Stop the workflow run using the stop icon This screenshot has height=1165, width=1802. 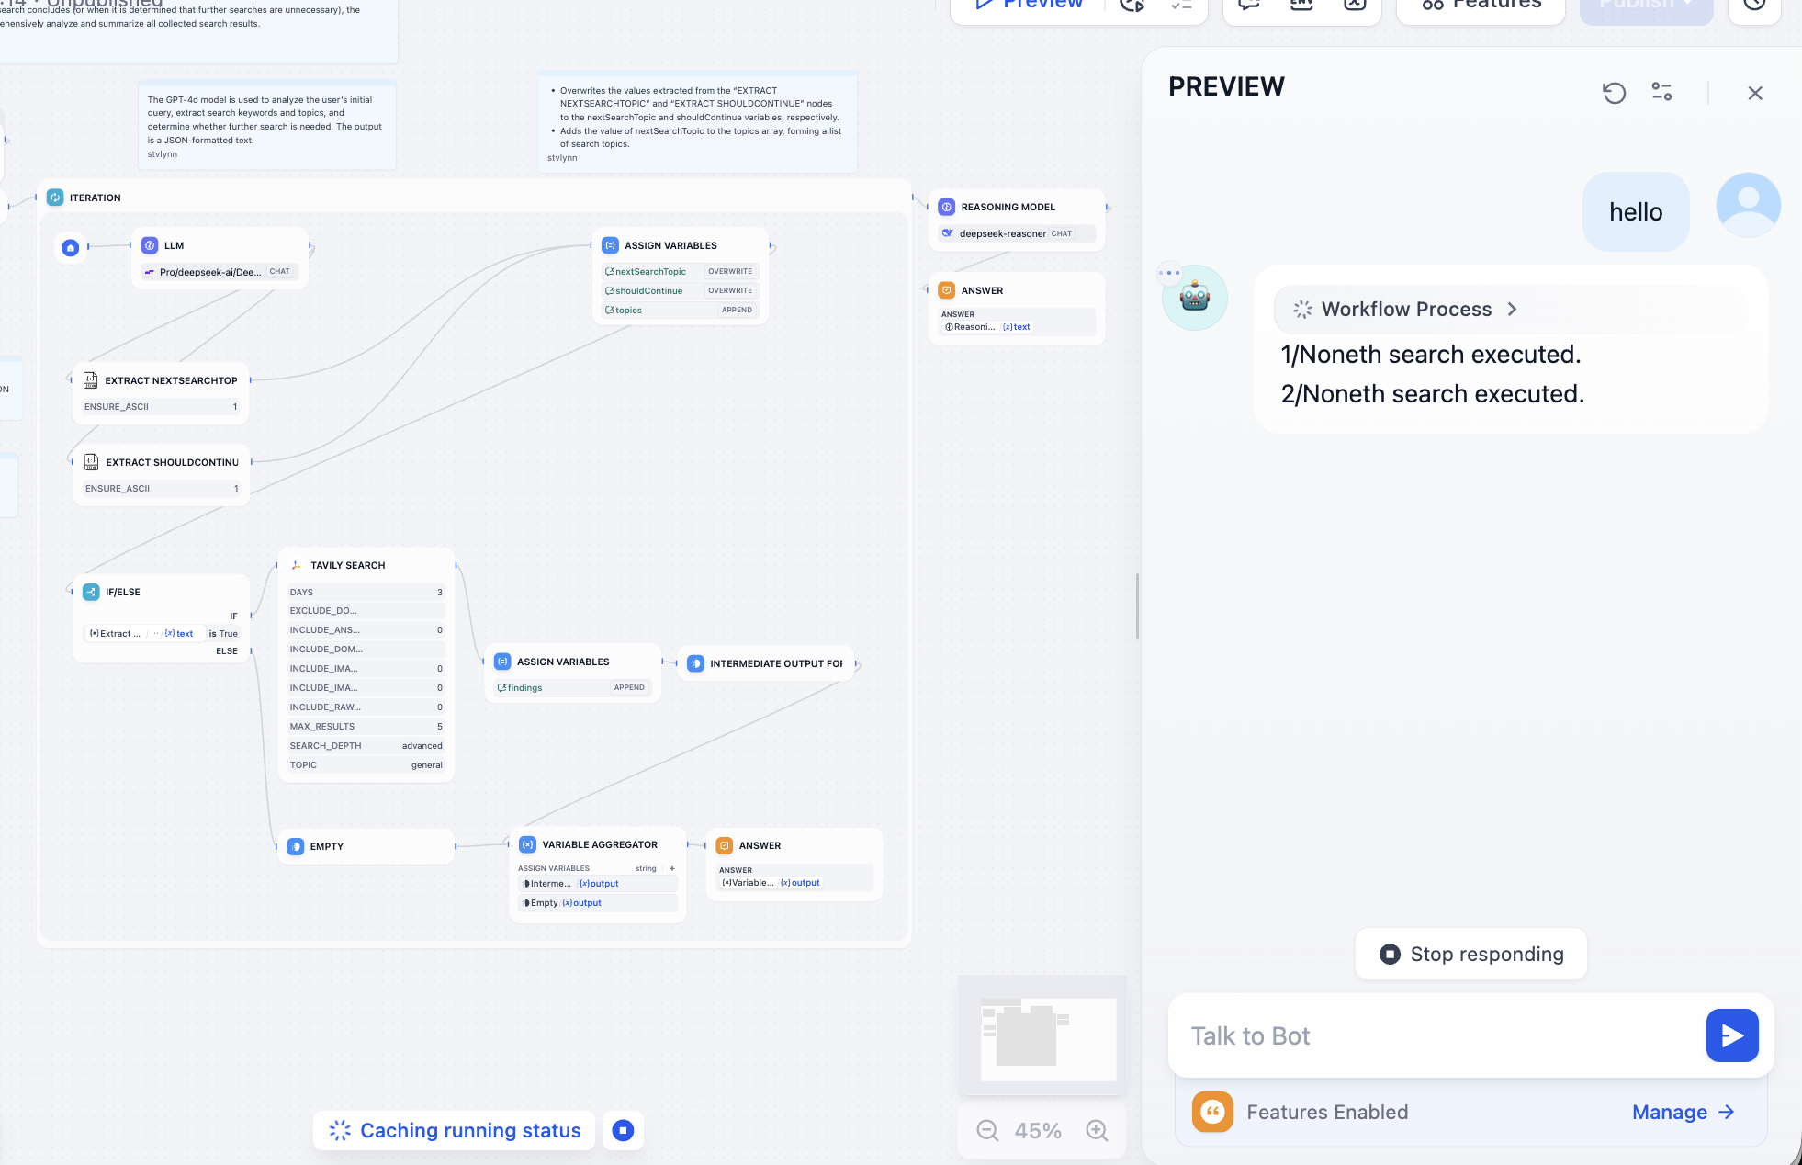(x=623, y=1130)
